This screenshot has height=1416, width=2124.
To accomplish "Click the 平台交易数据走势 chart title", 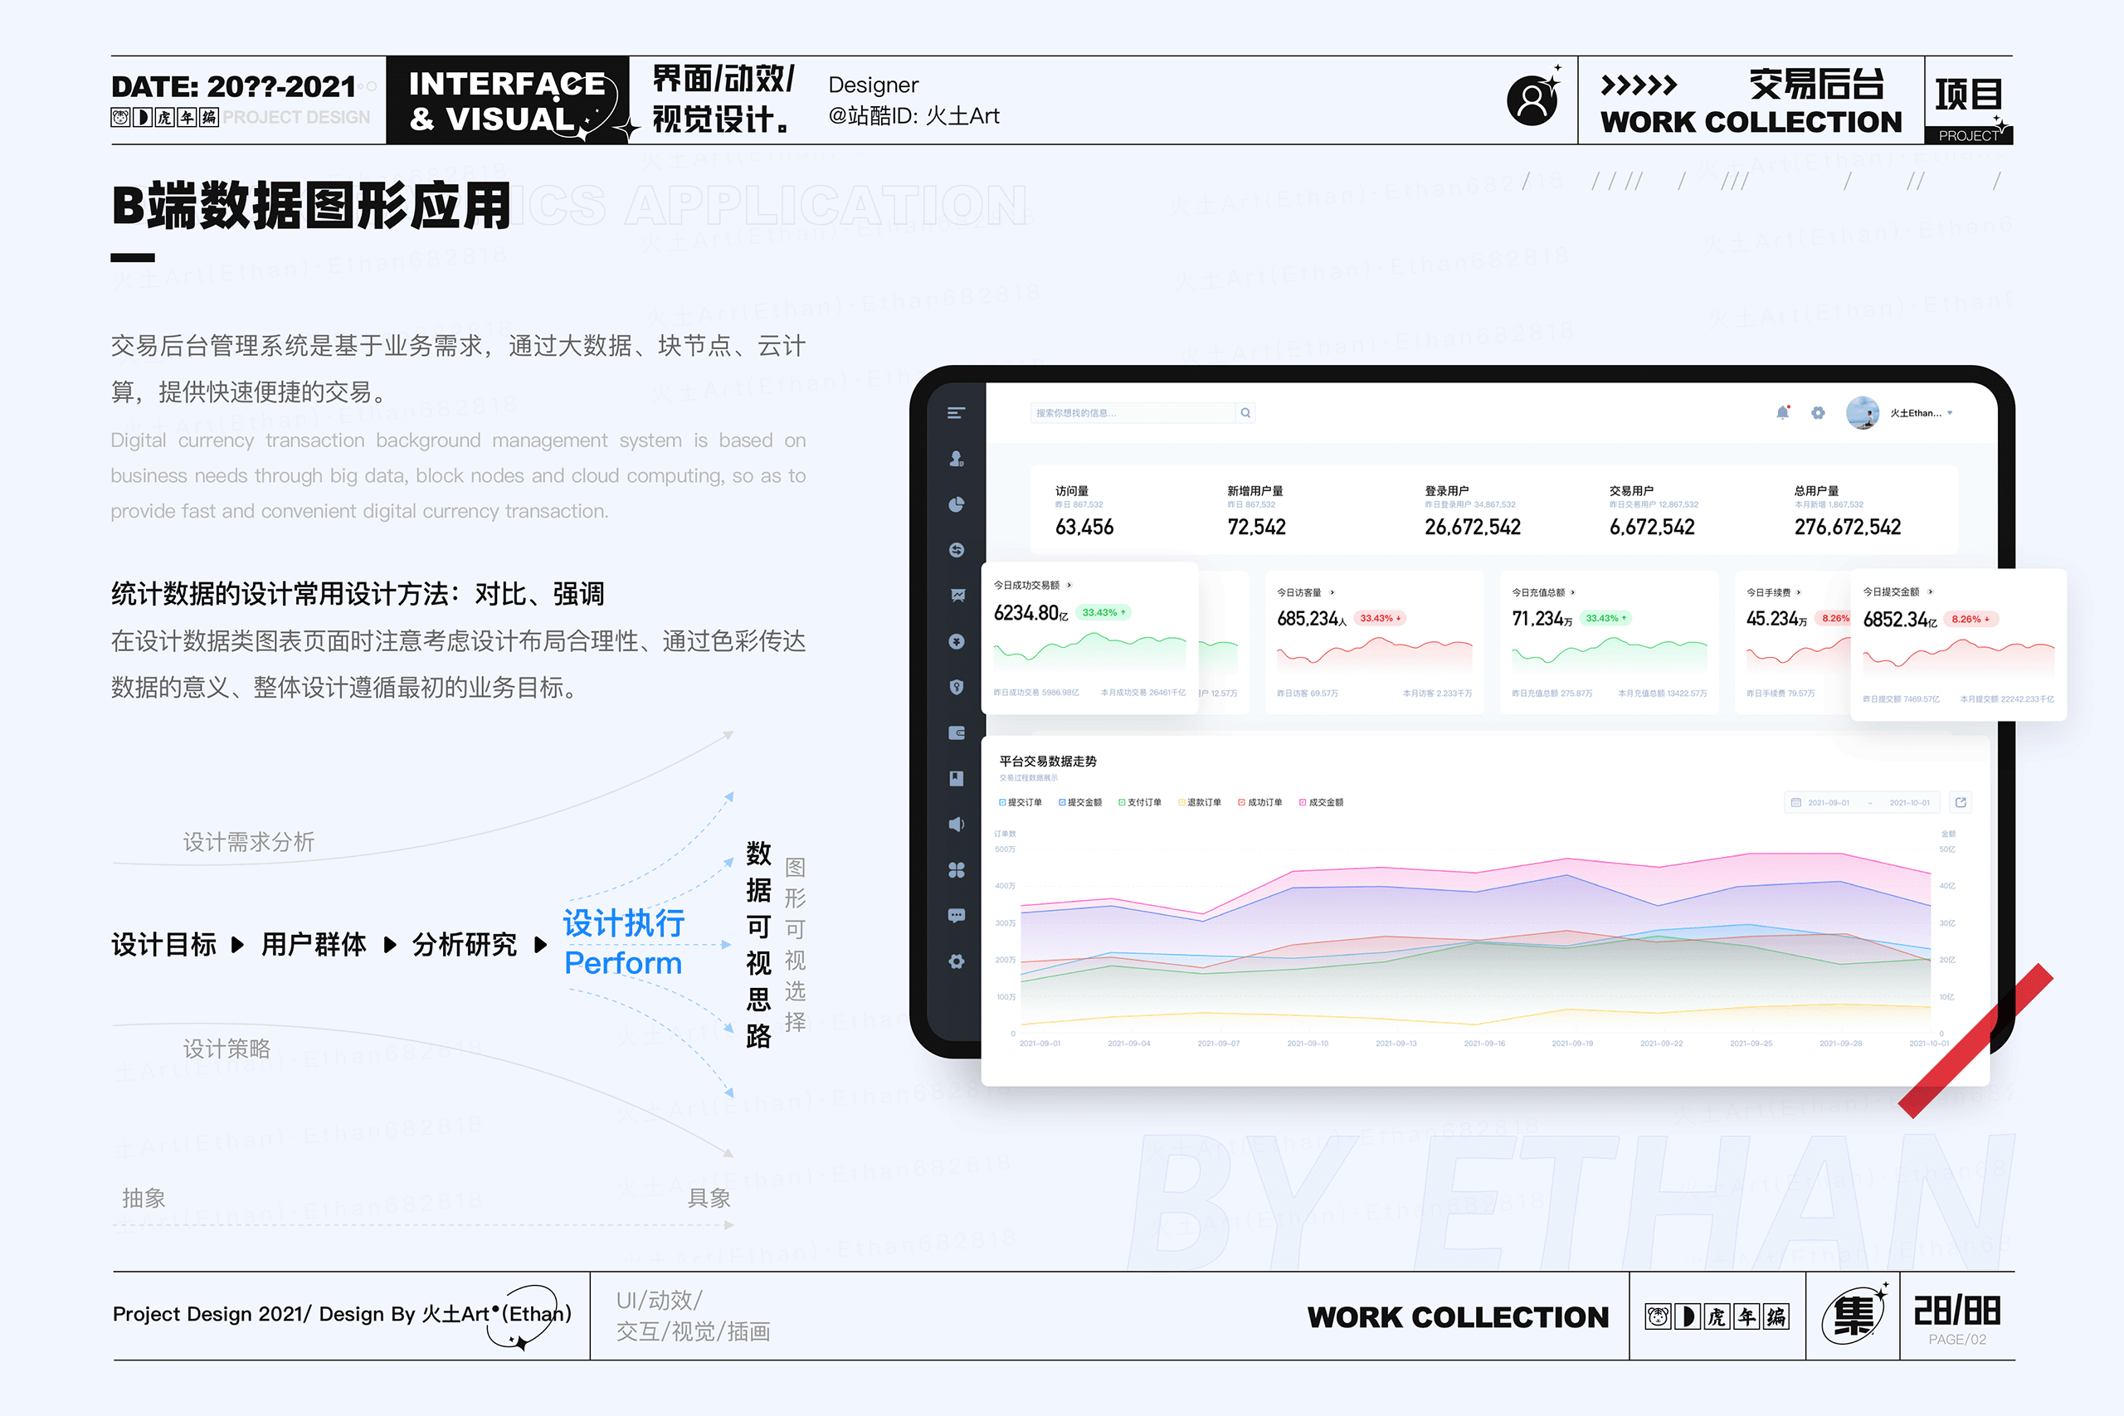I will (x=1048, y=762).
